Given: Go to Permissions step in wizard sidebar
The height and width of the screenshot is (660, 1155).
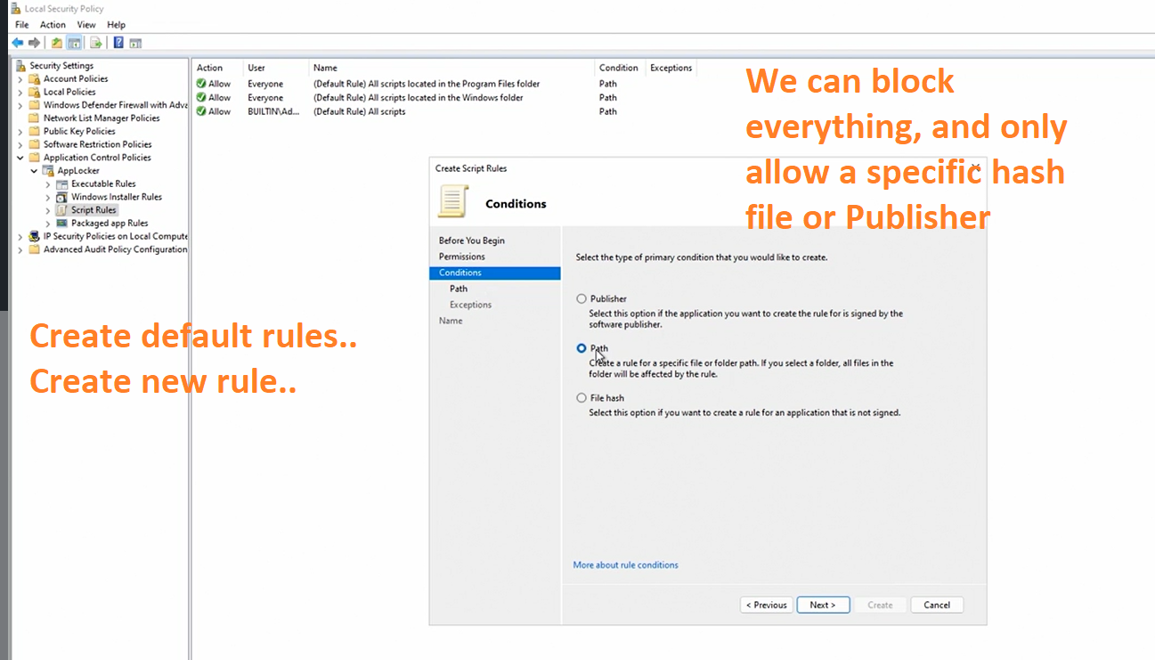Looking at the screenshot, I should (x=461, y=257).
